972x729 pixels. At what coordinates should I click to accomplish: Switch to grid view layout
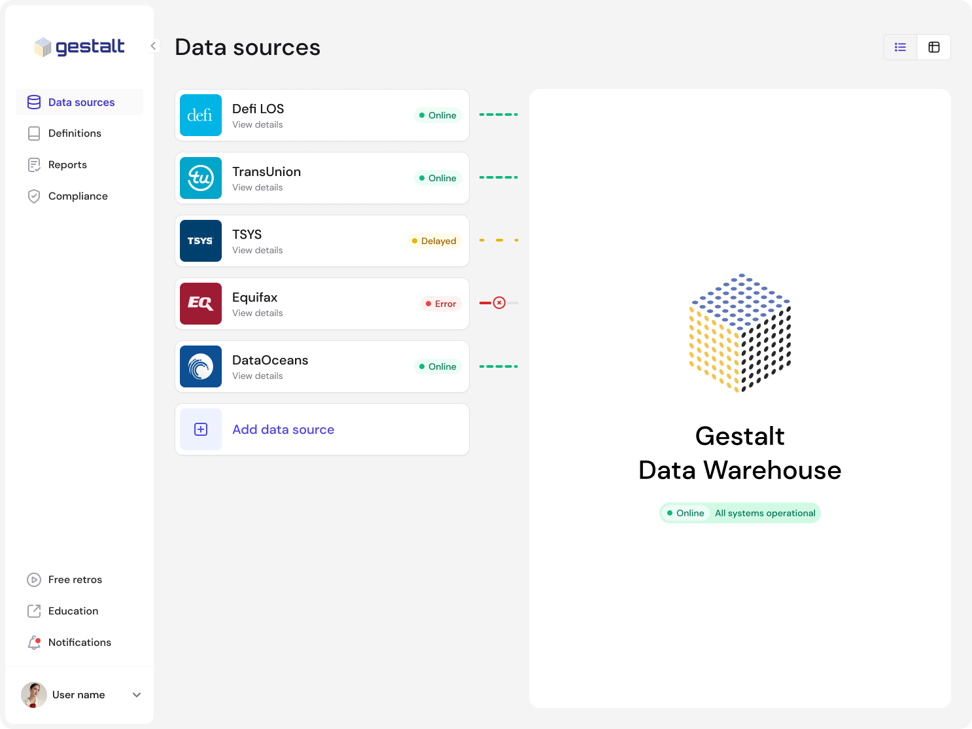click(x=934, y=46)
